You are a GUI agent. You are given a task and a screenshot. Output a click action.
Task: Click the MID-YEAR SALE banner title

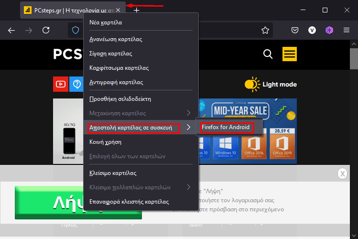coord(240,111)
